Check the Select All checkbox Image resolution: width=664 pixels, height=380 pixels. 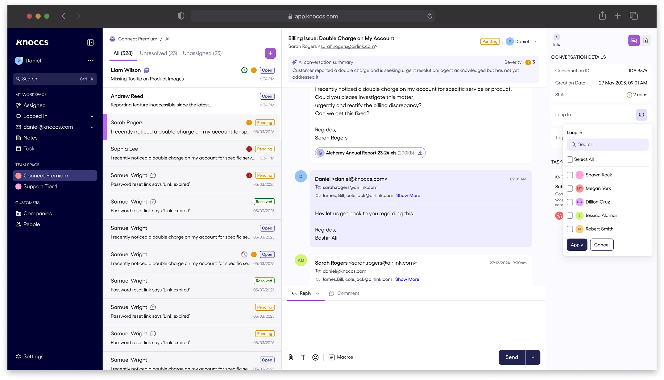point(570,159)
